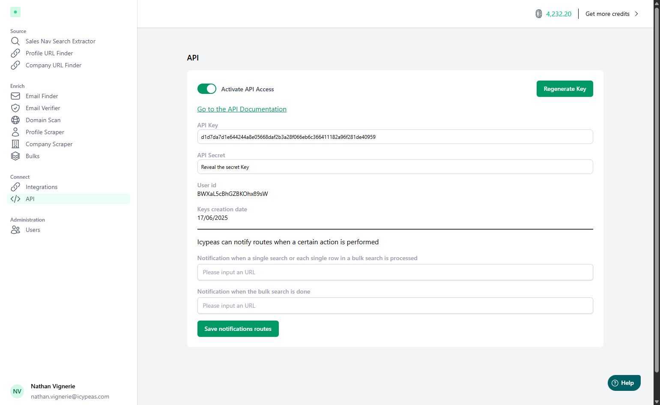Open Email Verifier from sidebar
The image size is (660, 405).
[69, 108]
